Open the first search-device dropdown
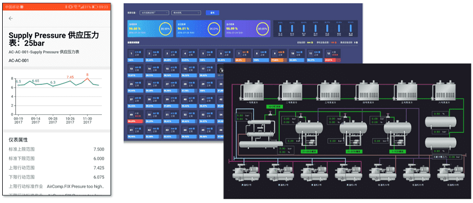Screen dimensions: 473x203 coord(154,13)
